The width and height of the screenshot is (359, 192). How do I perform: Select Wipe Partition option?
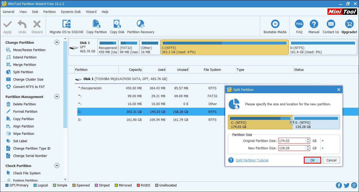coord(23,134)
